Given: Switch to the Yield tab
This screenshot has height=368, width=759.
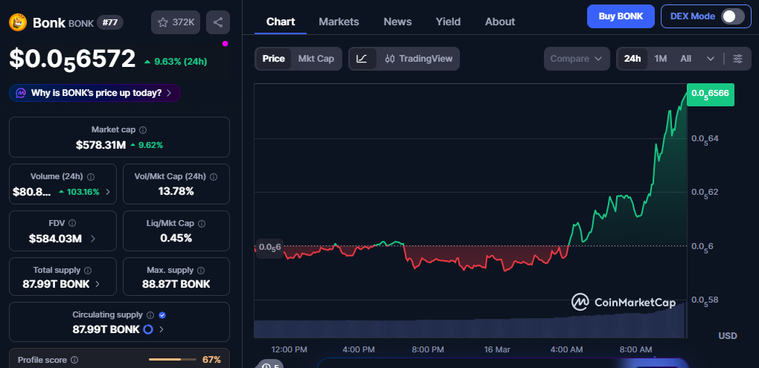Looking at the screenshot, I should click(448, 22).
